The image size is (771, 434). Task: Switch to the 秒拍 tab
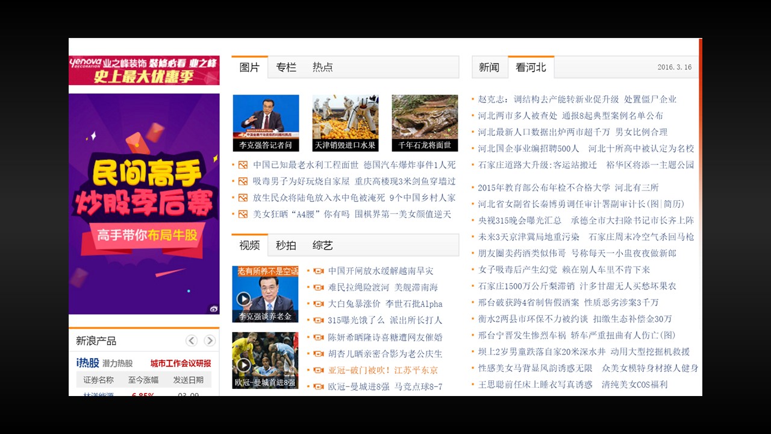point(286,245)
